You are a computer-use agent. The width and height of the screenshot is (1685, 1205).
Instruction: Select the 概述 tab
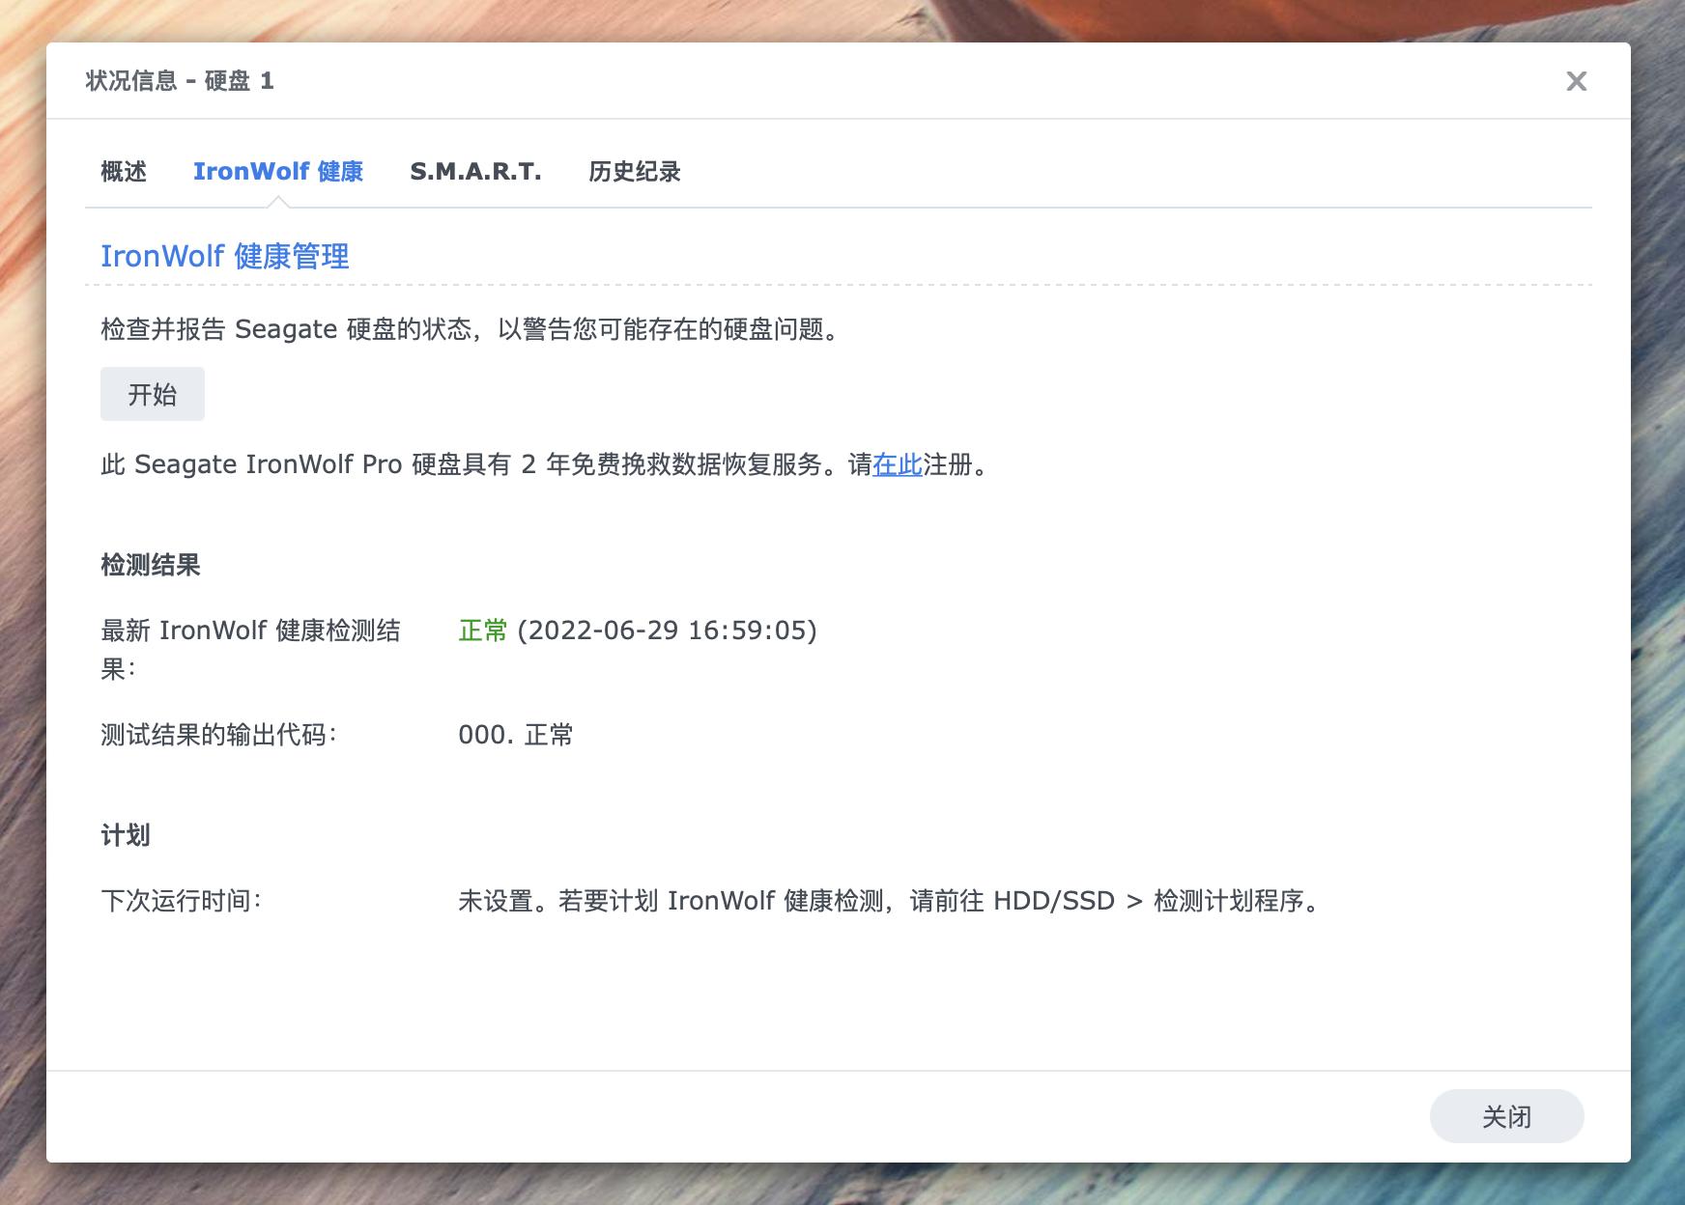122,171
